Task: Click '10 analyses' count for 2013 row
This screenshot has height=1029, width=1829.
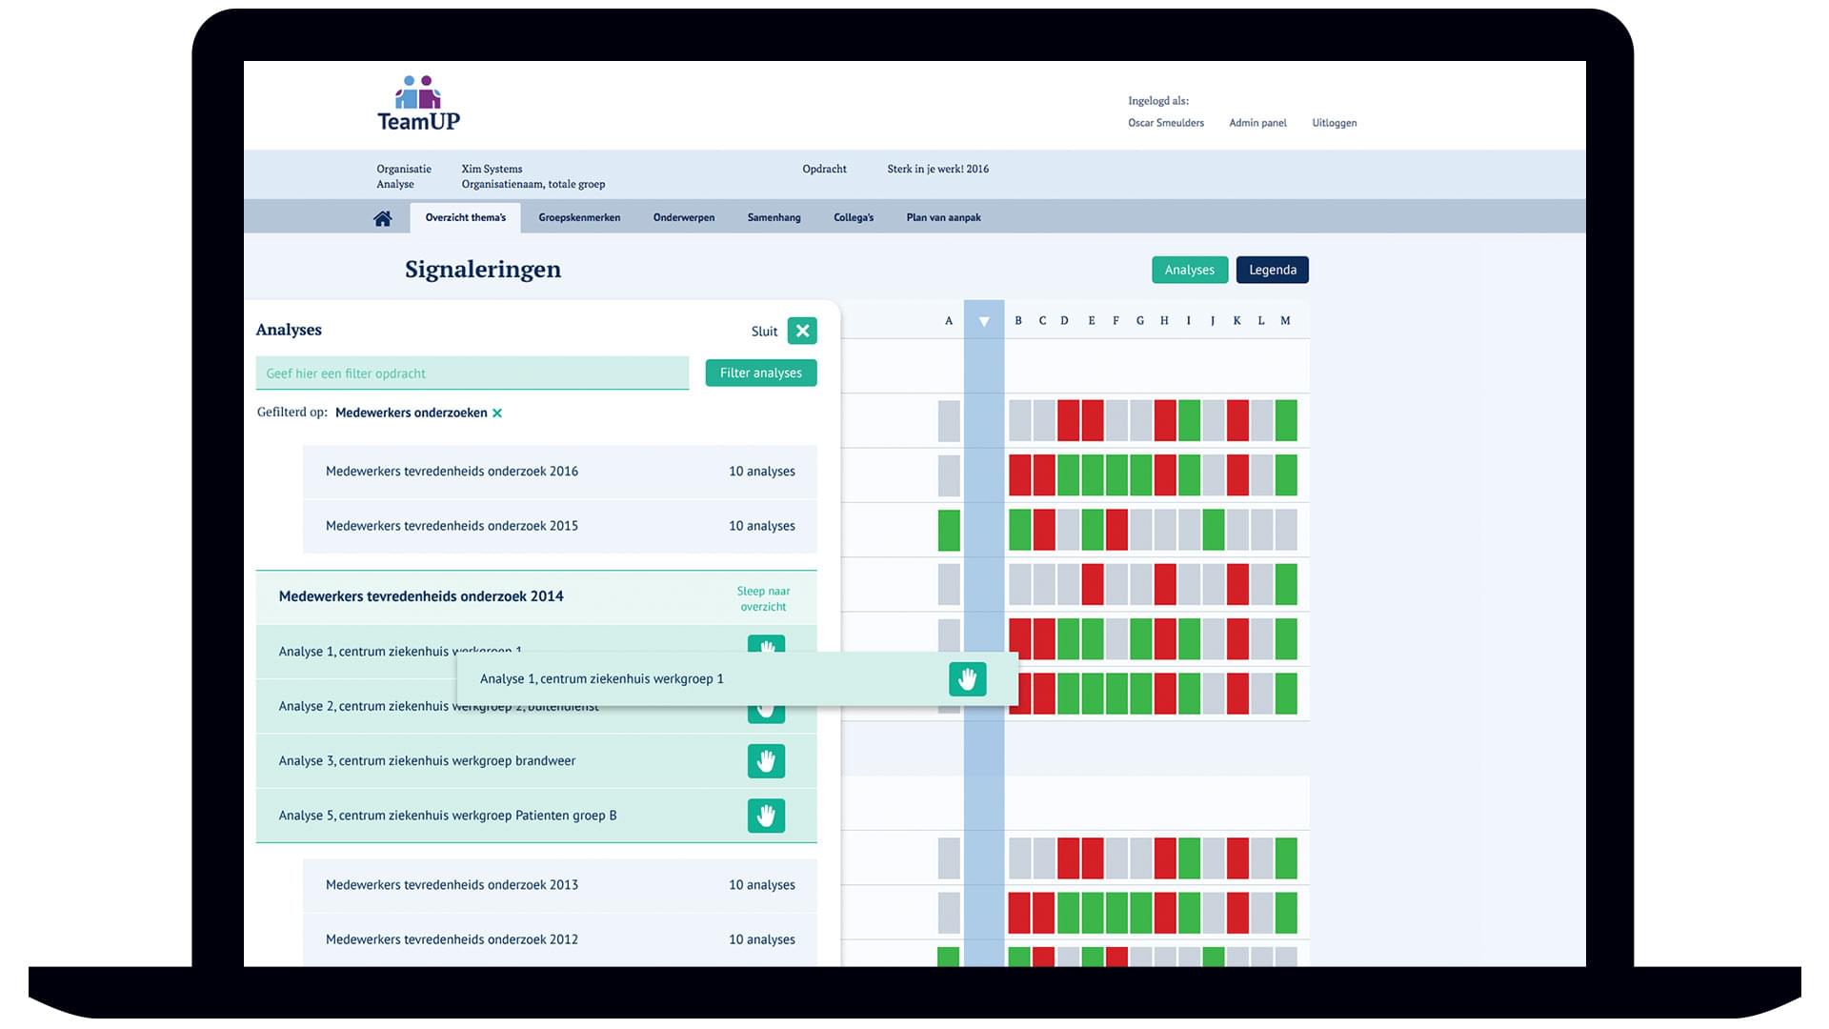Action: pyautogui.click(x=762, y=885)
